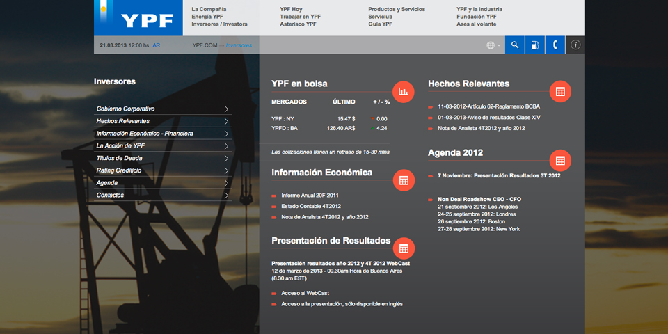Select the YPFD : BA market row
The image size is (668, 334).
click(x=330, y=128)
